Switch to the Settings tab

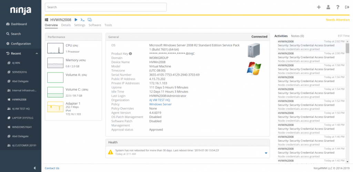80,25
